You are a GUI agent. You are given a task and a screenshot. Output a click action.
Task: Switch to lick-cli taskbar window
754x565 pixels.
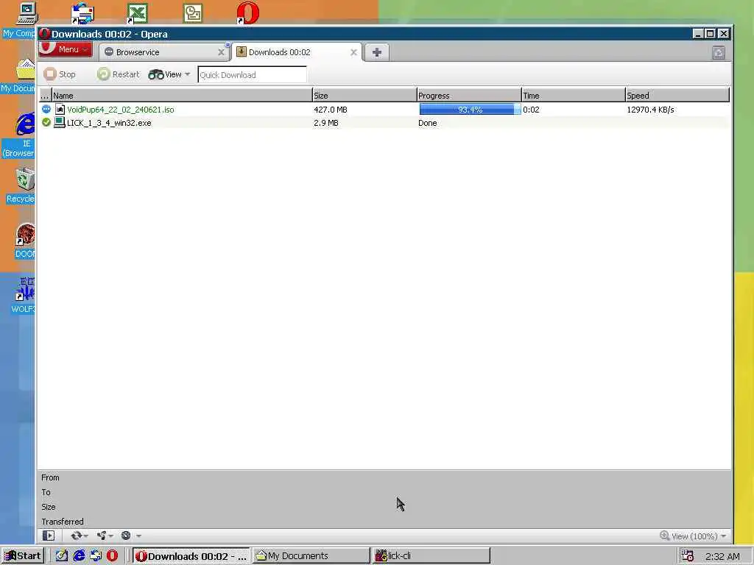[x=431, y=556]
